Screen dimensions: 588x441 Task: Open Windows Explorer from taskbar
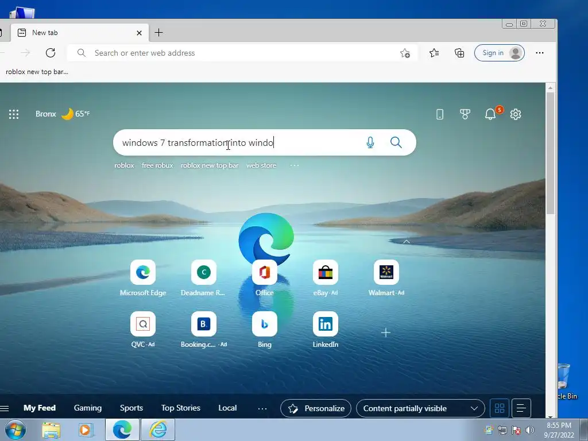(51, 430)
